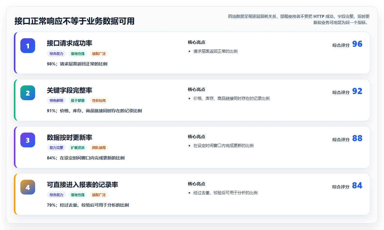Click the 98% request-level description line

coord(77,64)
